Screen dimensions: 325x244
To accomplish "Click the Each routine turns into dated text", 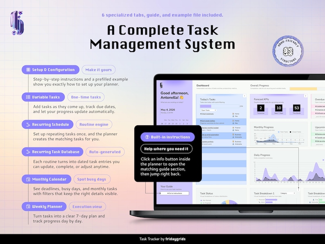I will 76,164.
